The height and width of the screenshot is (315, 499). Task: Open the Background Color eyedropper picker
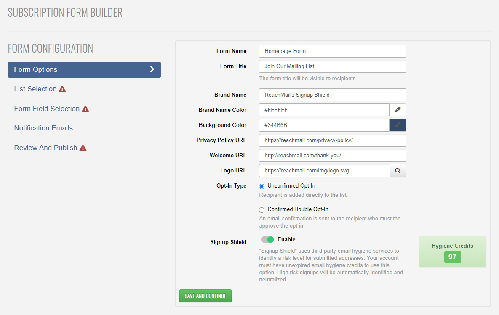[398, 125]
